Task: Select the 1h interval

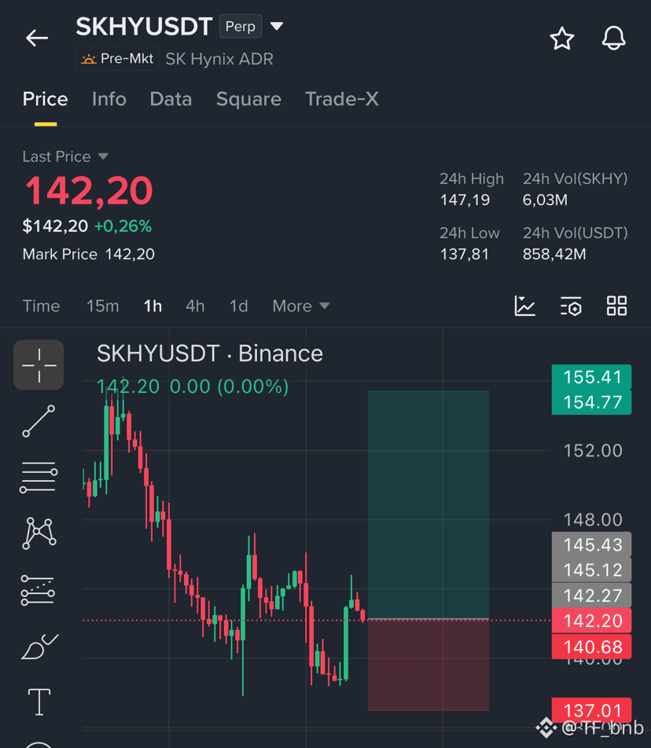Action: click(153, 306)
